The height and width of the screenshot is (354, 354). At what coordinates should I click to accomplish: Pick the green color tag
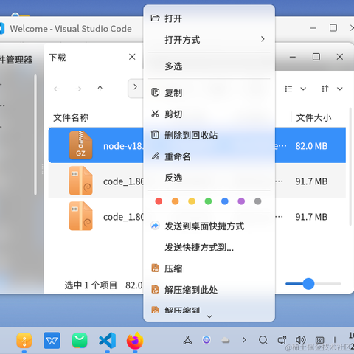pos(208,201)
